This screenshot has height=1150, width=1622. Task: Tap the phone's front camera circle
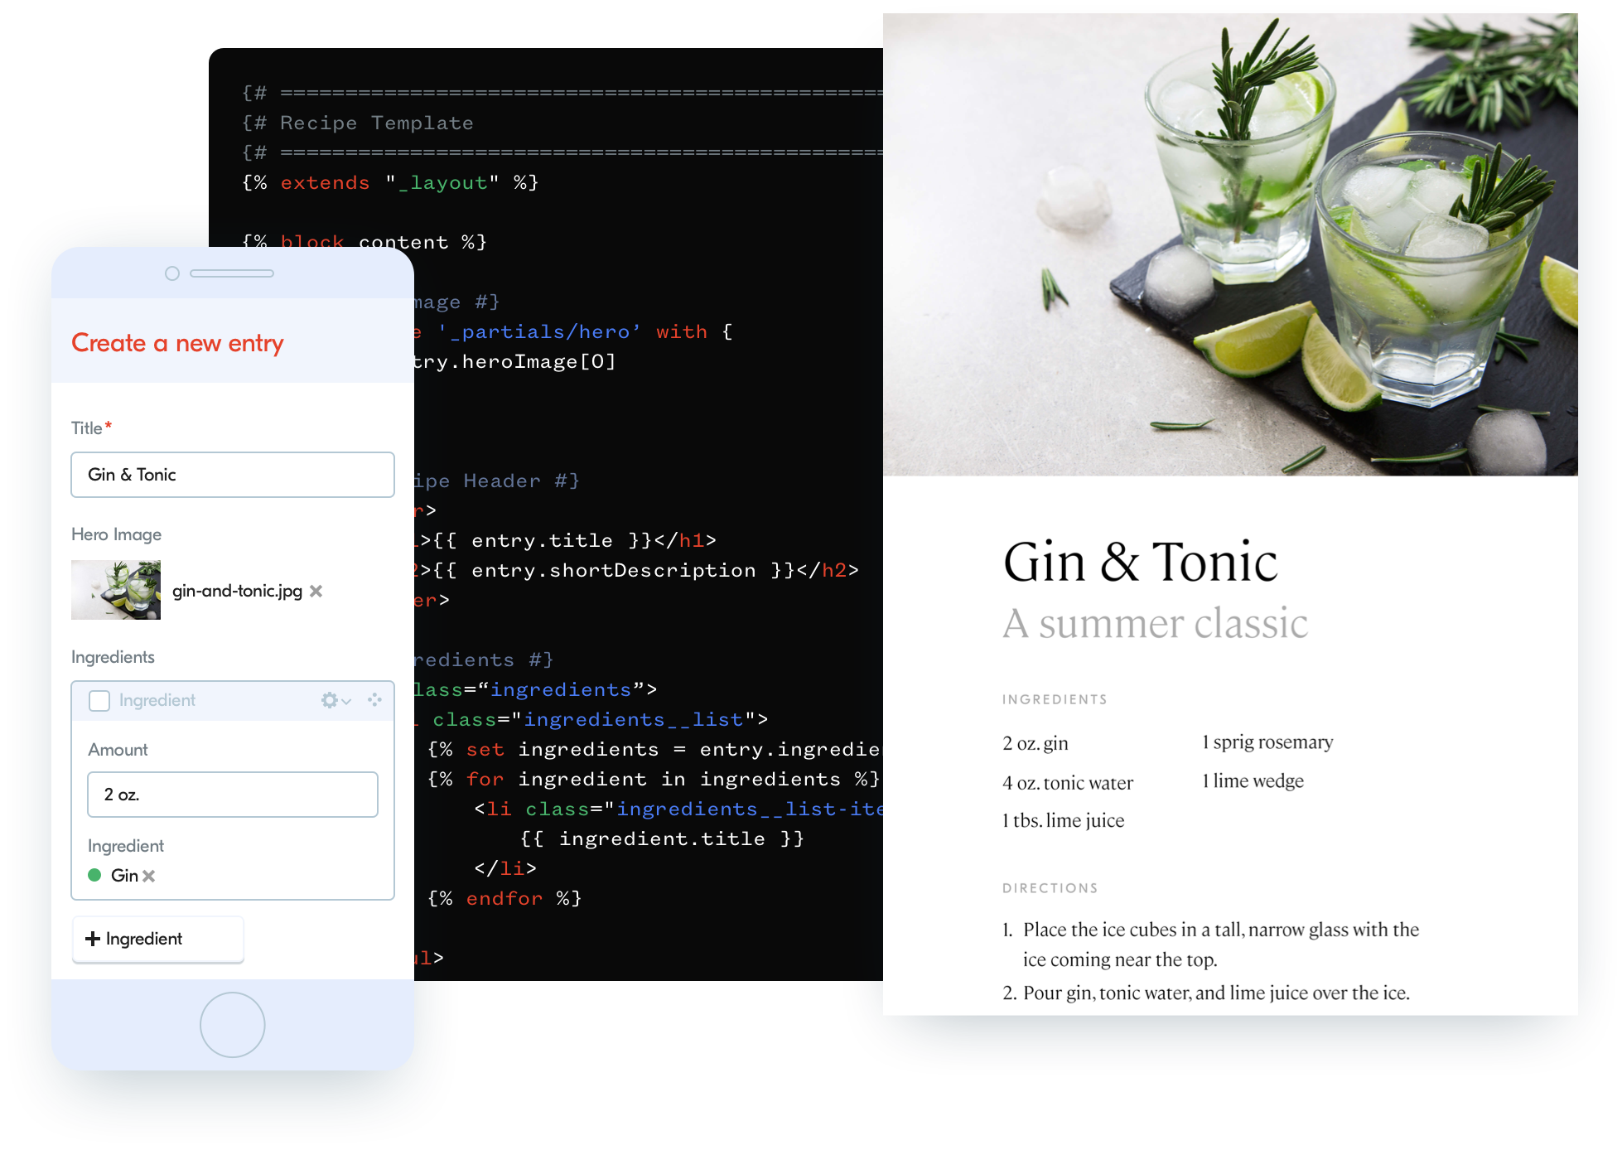[x=172, y=273]
